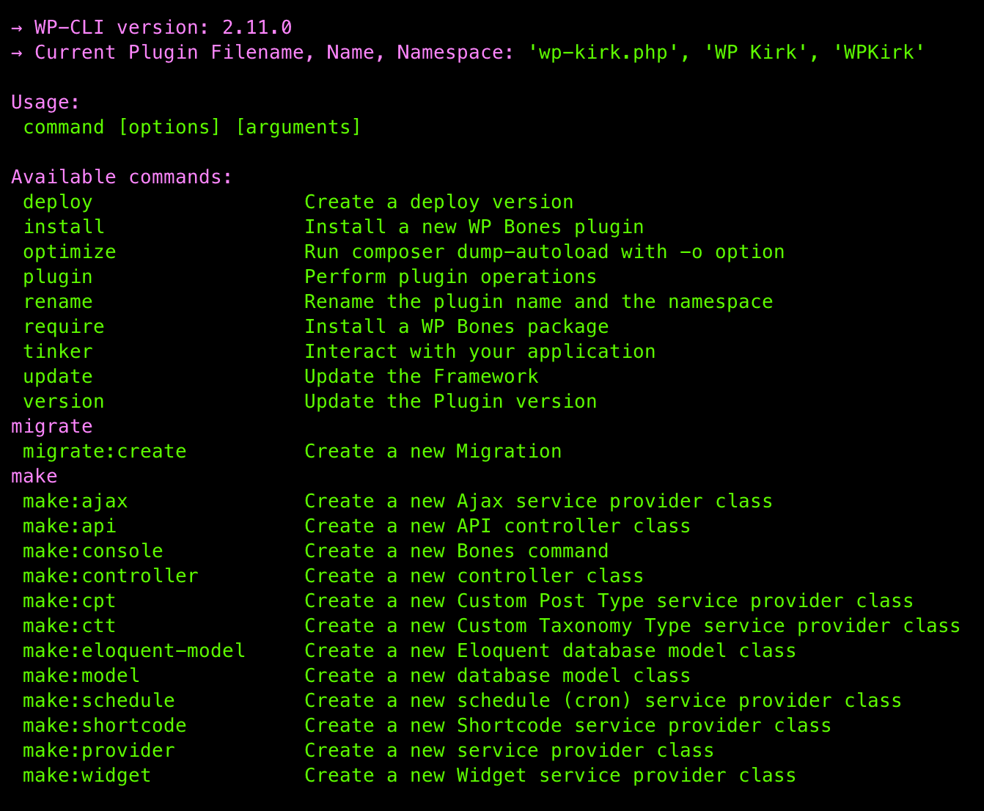The image size is (984, 811).
Task: Click the 'tinker' command
Action: coord(58,352)
